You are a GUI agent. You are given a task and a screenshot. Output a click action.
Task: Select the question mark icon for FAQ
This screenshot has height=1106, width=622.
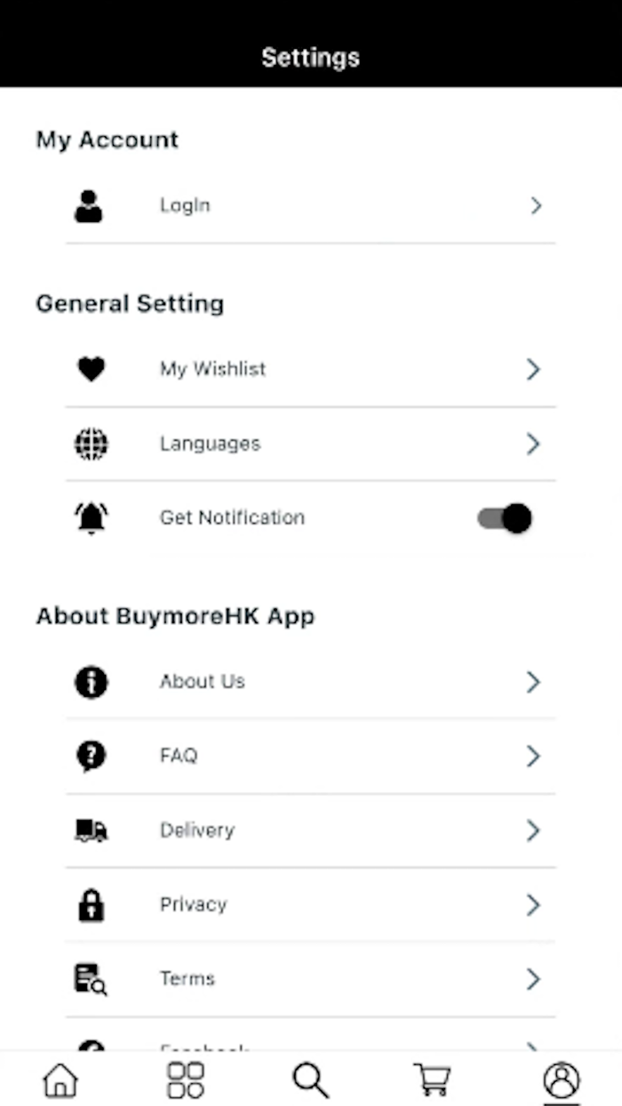point(91,756)
